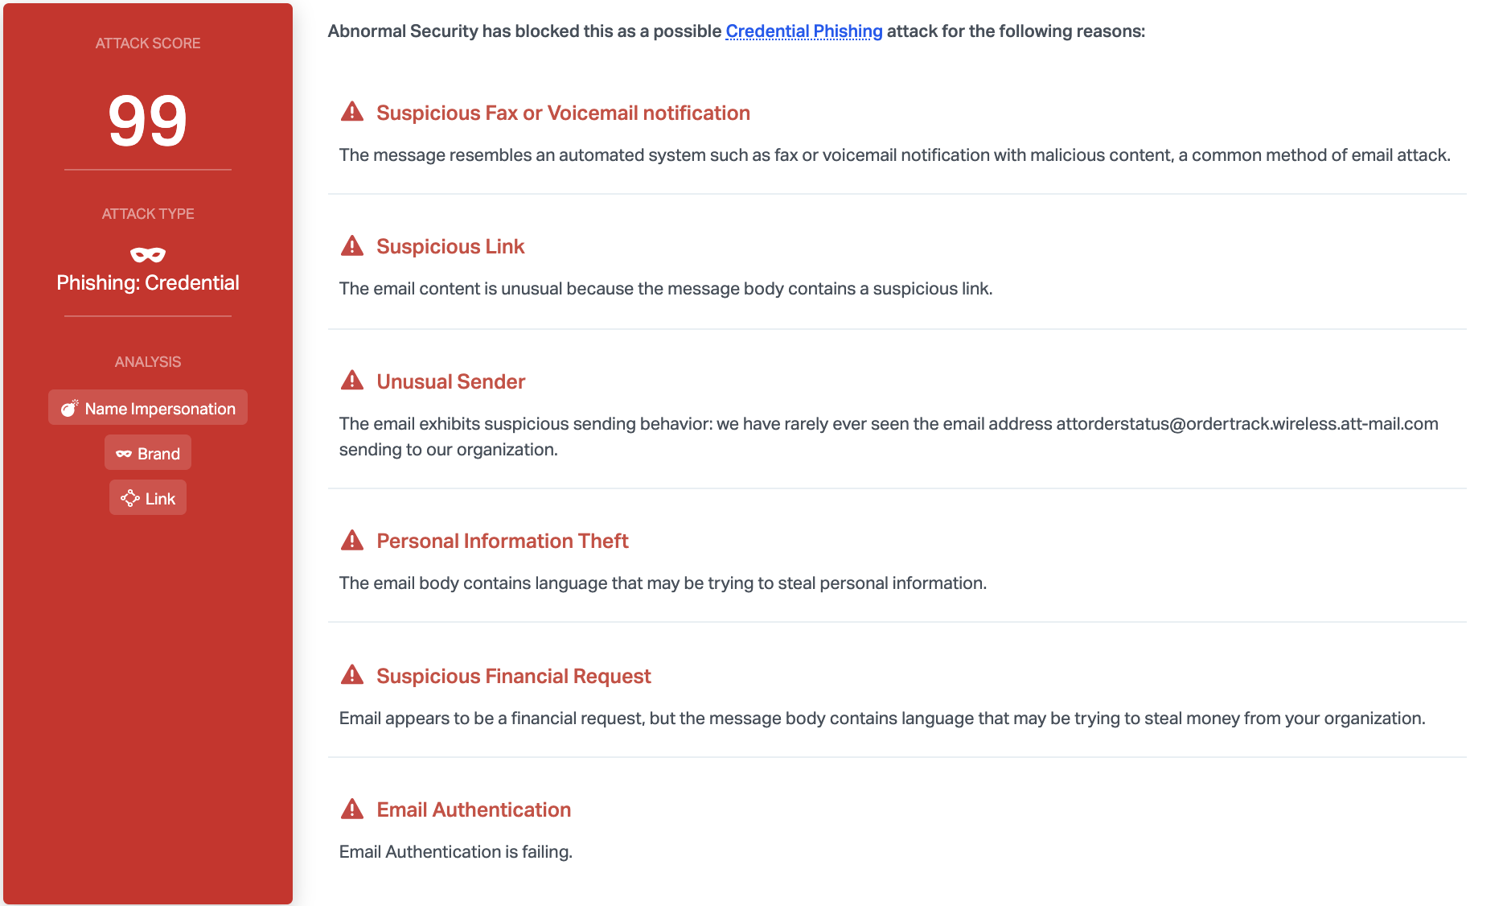Viewport: 1507px width, 906px height.
Task: Click the Phishing: Credential attack type label
Action: [x=148, y=283]
